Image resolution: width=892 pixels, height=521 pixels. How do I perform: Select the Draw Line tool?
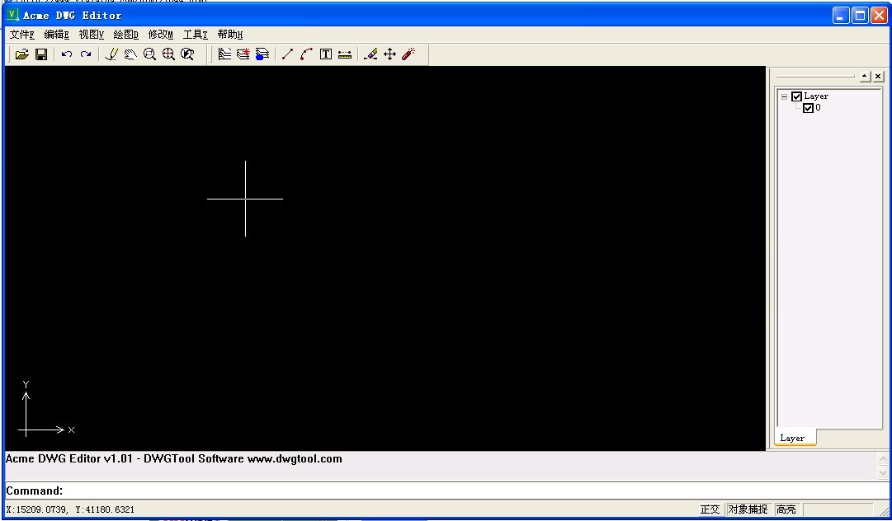pyautogui.click(x=287, y=54)
